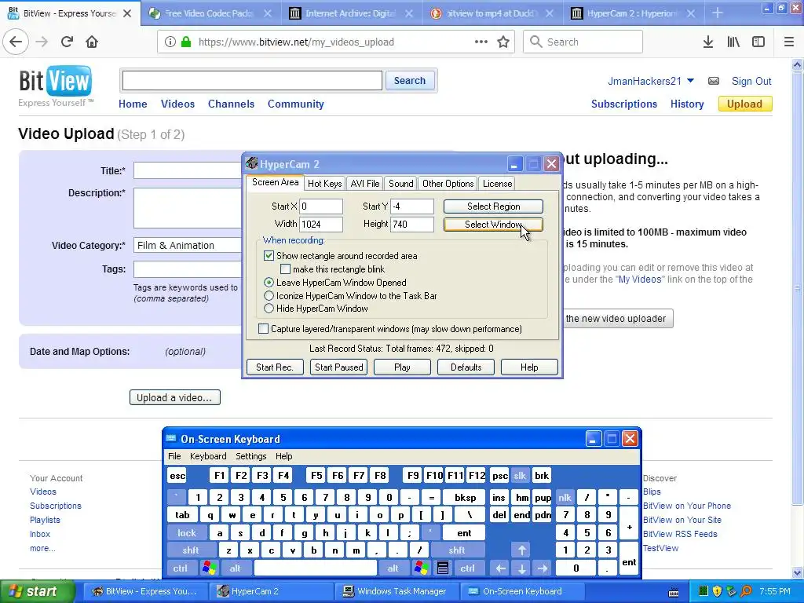This screenshot has width=804, height=603.
Task: Toggle the nlk key on On-Screen Keyboard
Action: coord(565,497)
